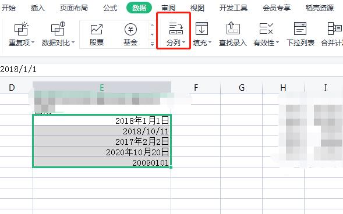Open the 查找录入 lookup entry tool
This screenshot has height=214, width=343.
[233, 34]
